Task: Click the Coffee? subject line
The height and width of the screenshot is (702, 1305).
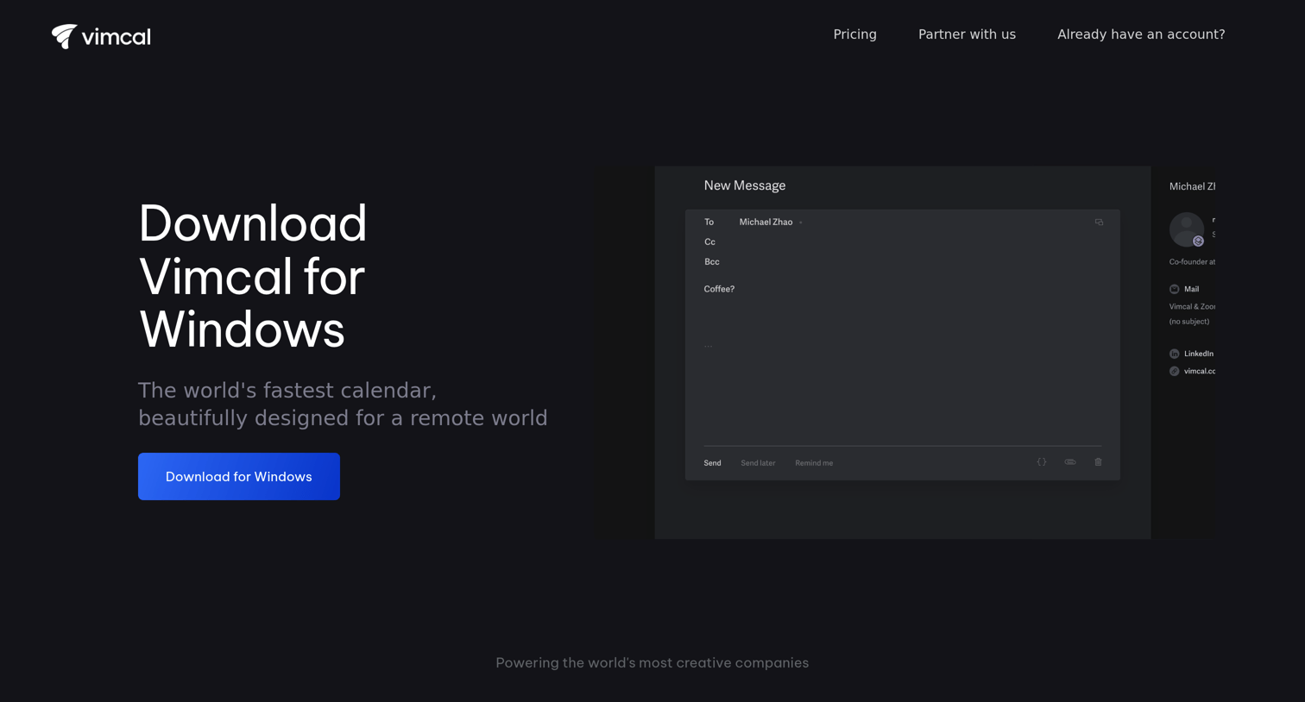Action: (719, 289)
